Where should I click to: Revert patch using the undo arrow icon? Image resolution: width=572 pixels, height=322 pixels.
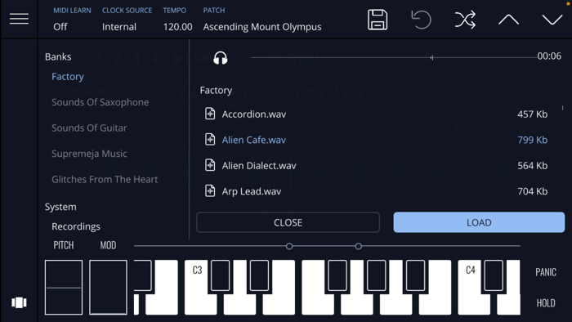pos(421,20)
